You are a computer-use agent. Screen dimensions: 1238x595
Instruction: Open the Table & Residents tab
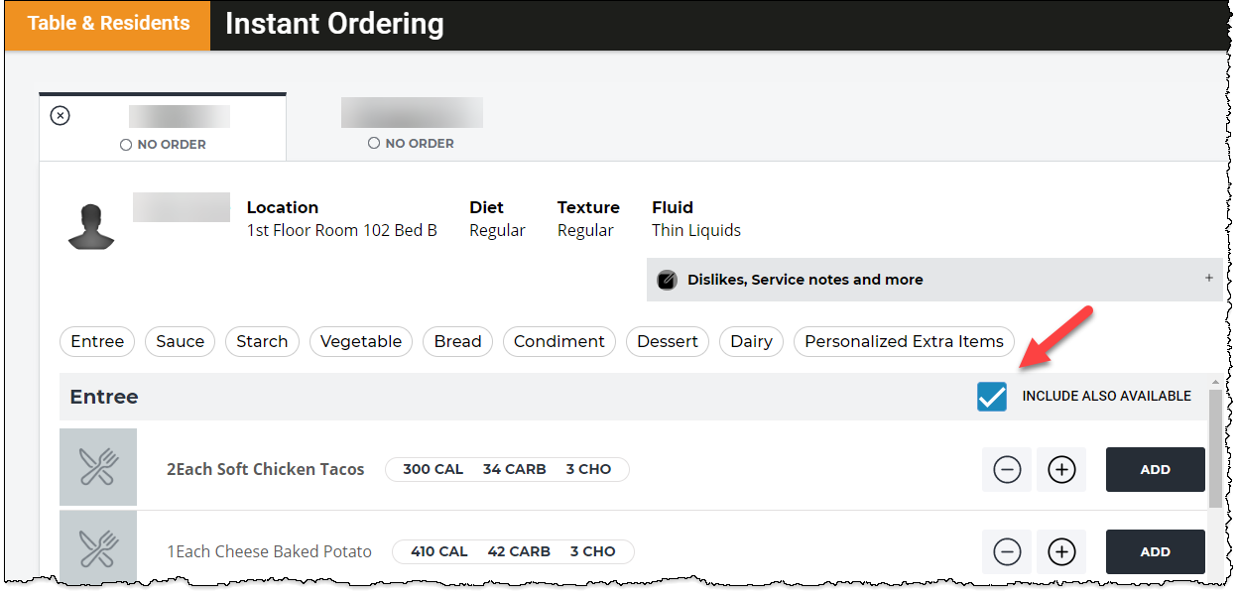point(108,24)
